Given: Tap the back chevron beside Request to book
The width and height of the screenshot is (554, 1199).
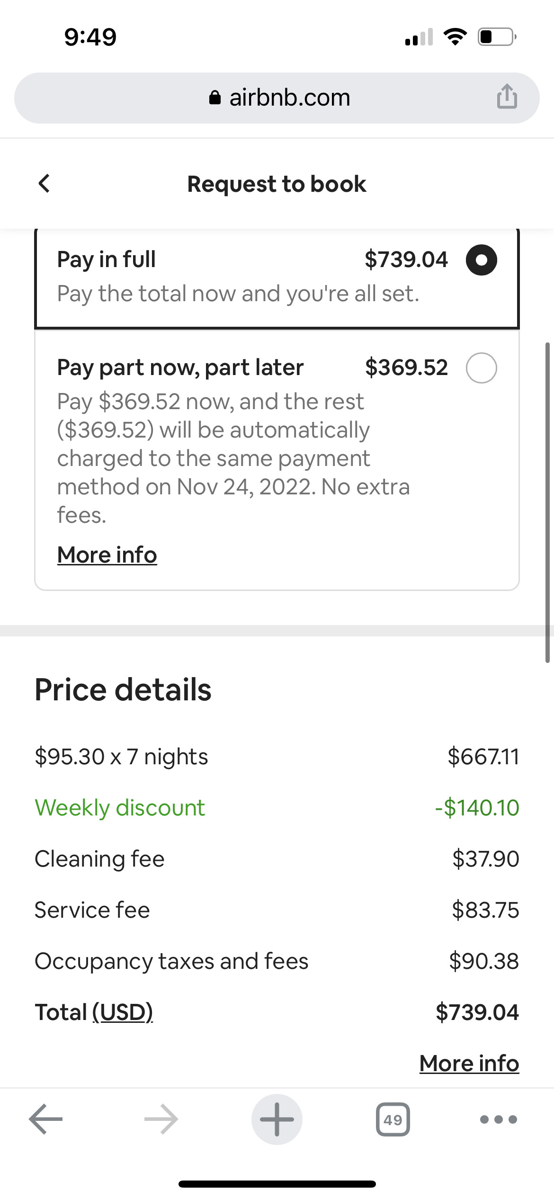Looking at the screenshot, I should click(44, 184).
